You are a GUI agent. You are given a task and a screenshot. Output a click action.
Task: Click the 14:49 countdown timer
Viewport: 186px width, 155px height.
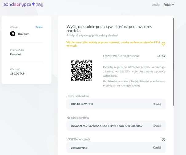(161, 56)
